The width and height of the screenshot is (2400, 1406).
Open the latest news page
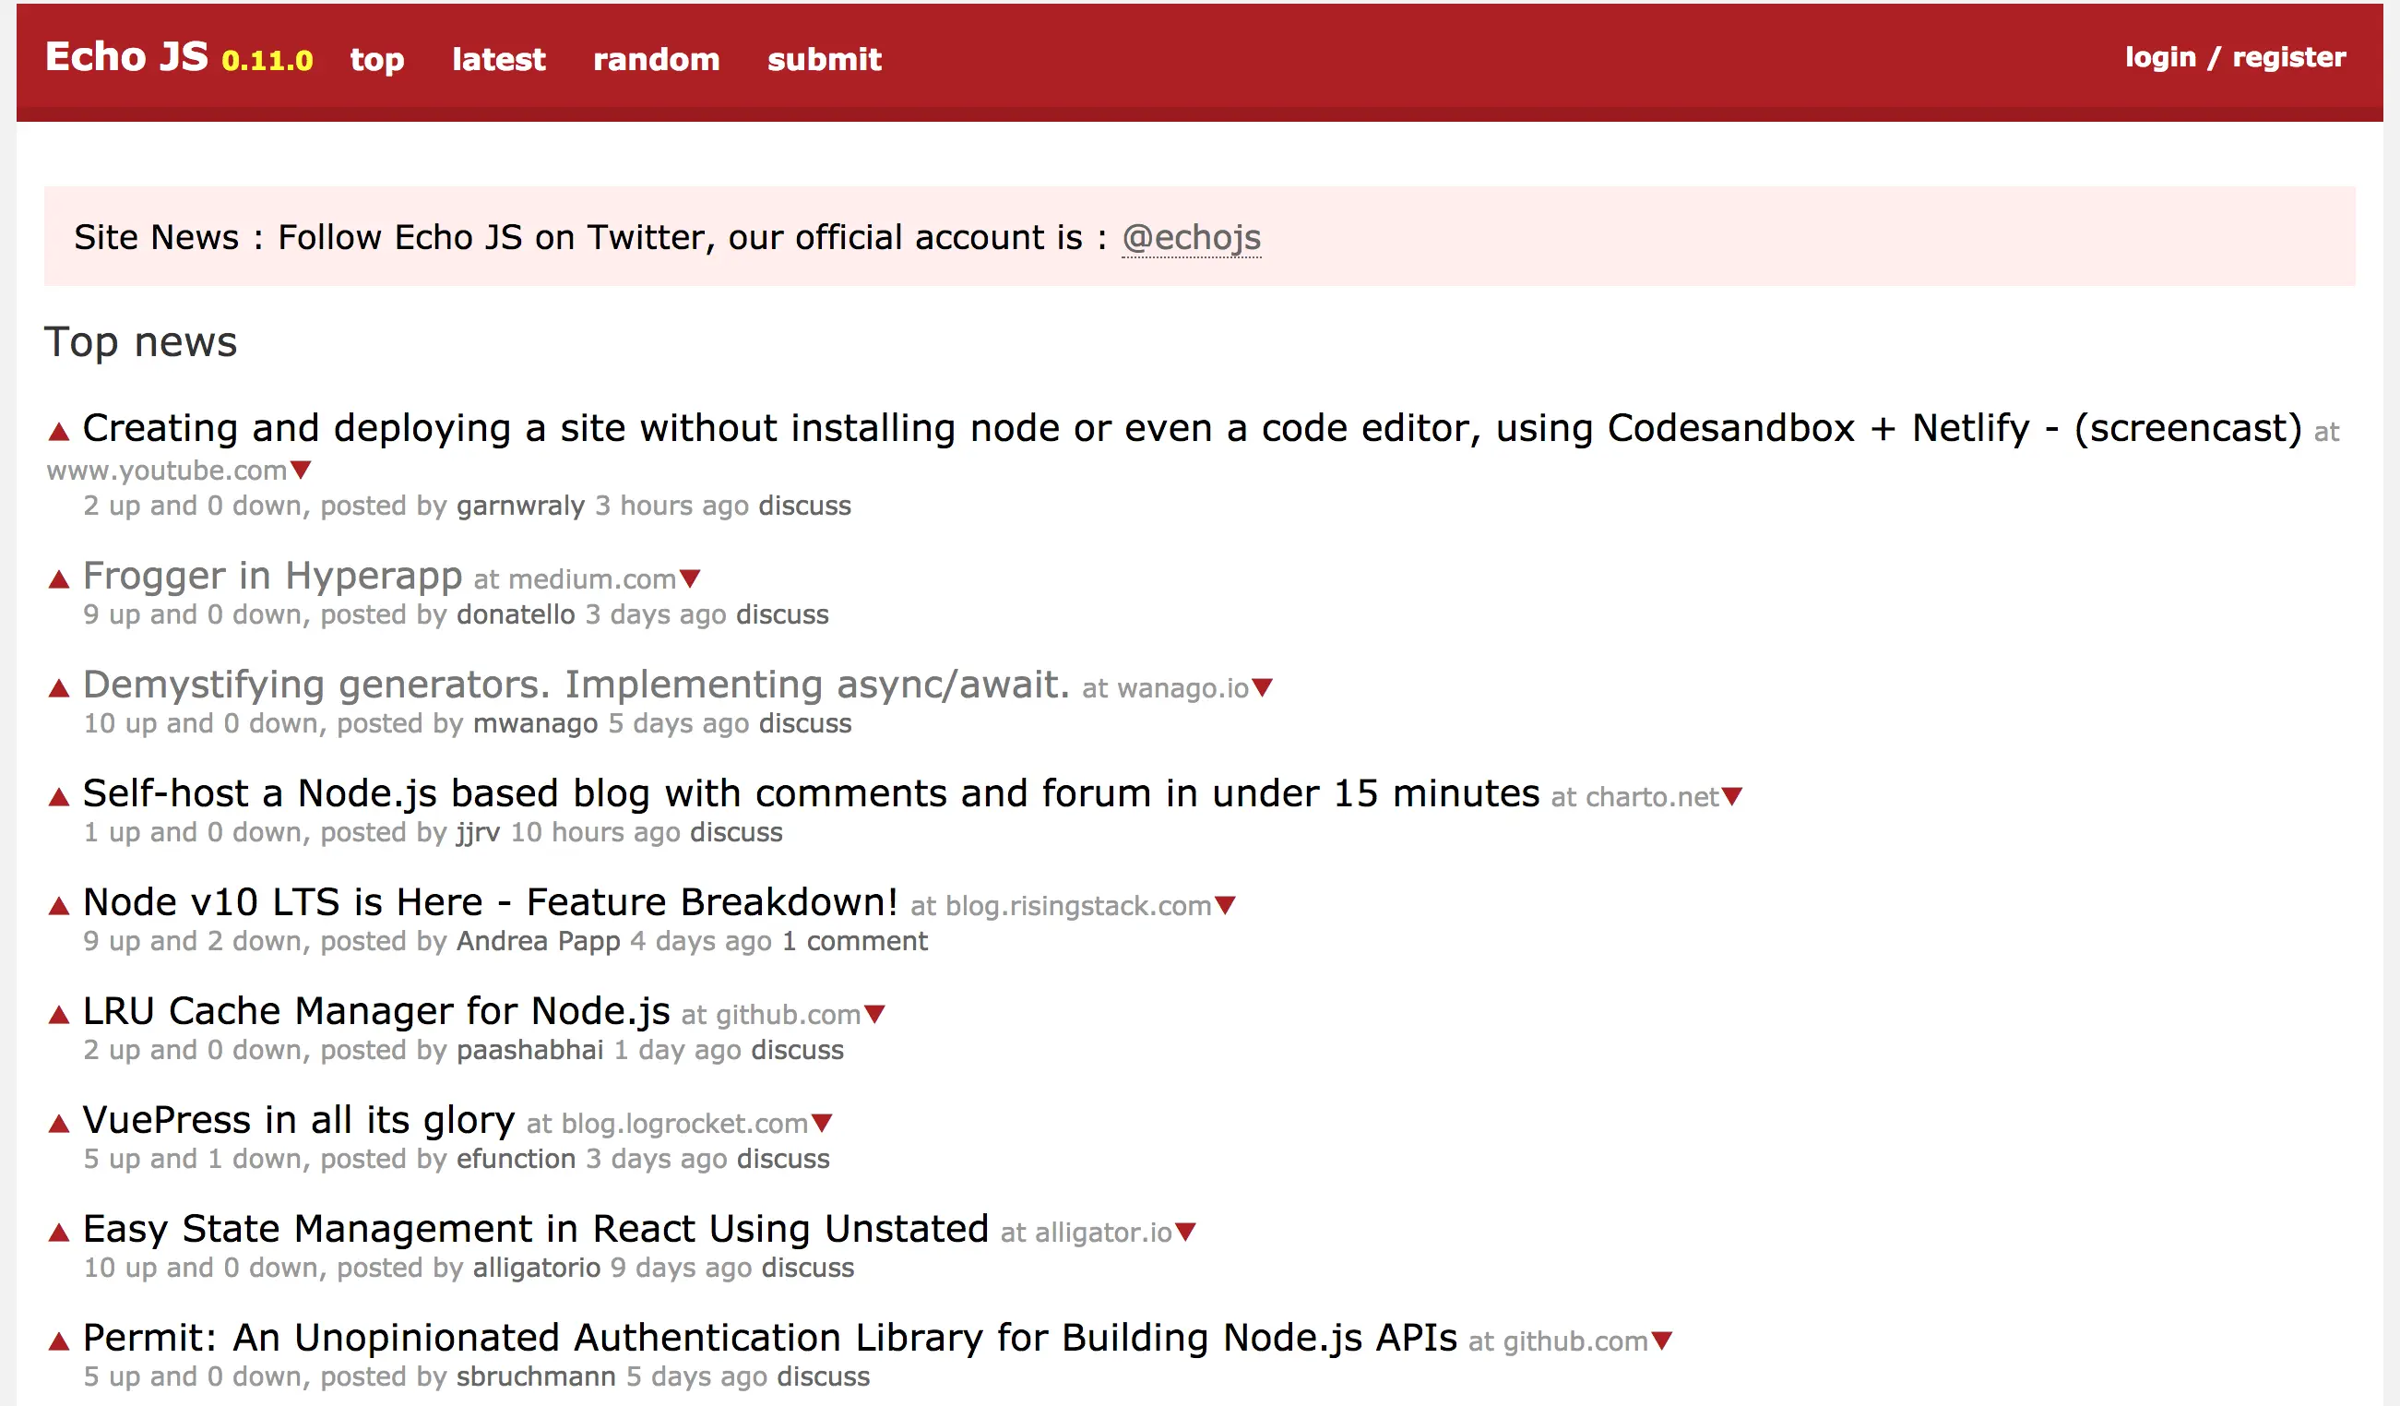[x=498, y=59]
